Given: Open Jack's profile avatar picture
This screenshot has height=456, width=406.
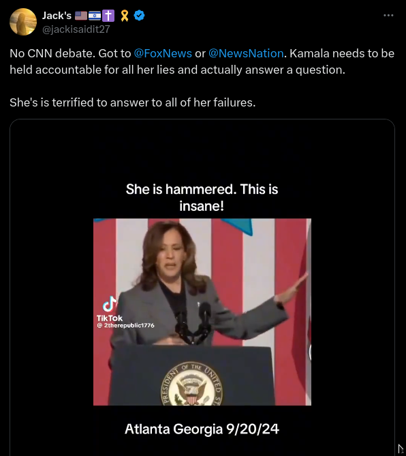Looking at the screenshot, I should coord(23,22).
